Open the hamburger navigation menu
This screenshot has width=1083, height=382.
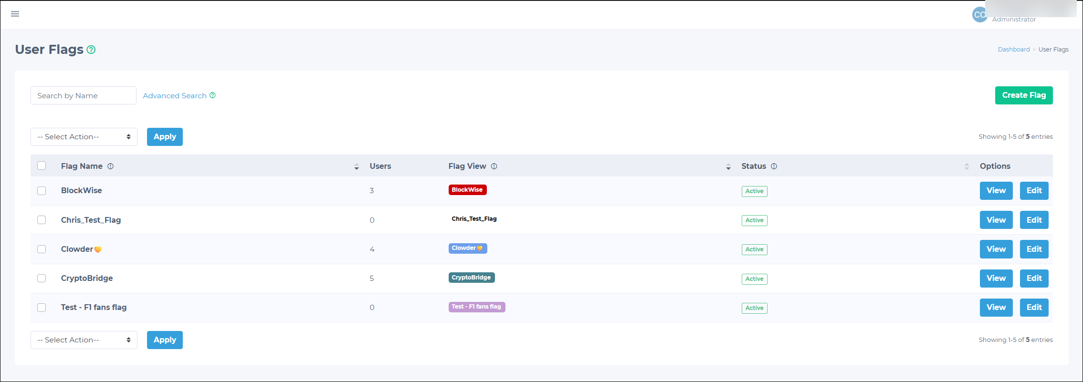point(15,14)
